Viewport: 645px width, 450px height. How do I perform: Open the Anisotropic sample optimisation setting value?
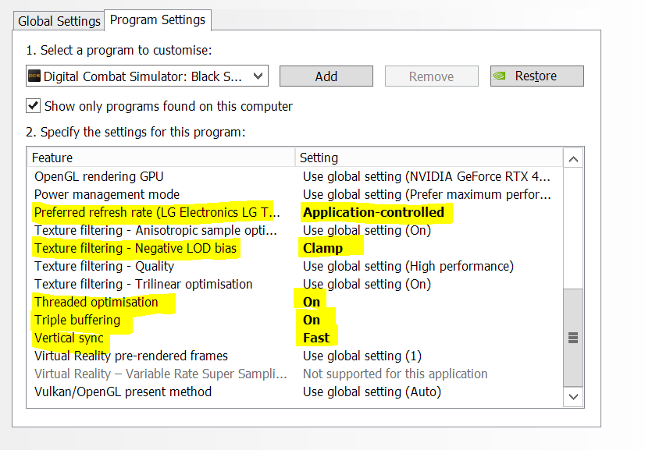coord(367,231)
